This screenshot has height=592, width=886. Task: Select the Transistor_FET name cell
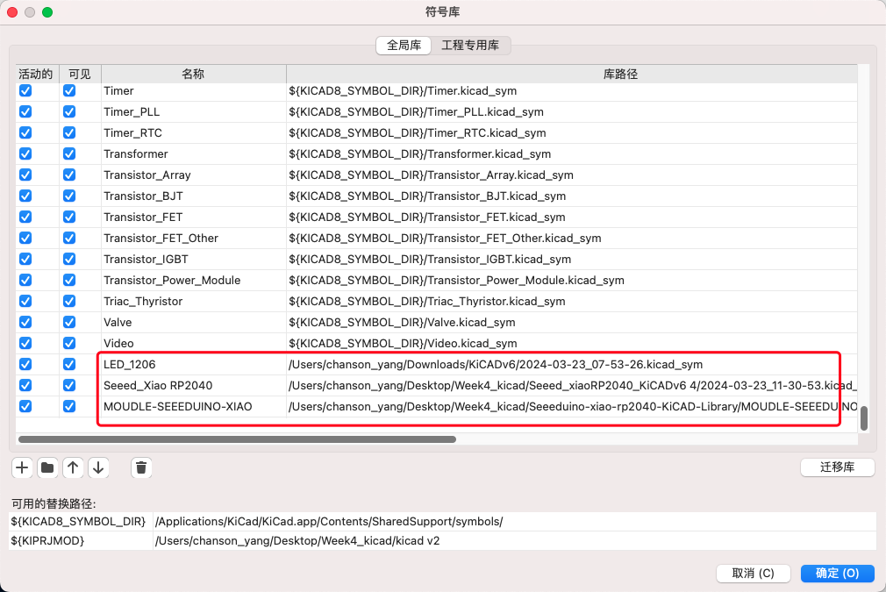pyautogui.click(x=193, y=217)
